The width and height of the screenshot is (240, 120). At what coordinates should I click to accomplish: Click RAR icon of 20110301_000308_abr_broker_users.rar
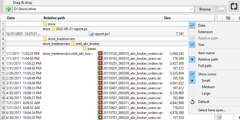(x=100, y=78)
